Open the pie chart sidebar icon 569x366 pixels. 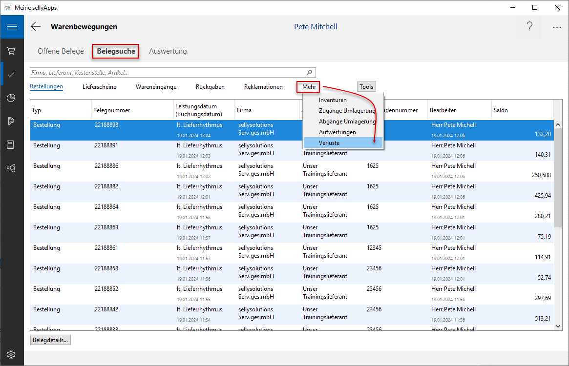[x=12, y=98]
